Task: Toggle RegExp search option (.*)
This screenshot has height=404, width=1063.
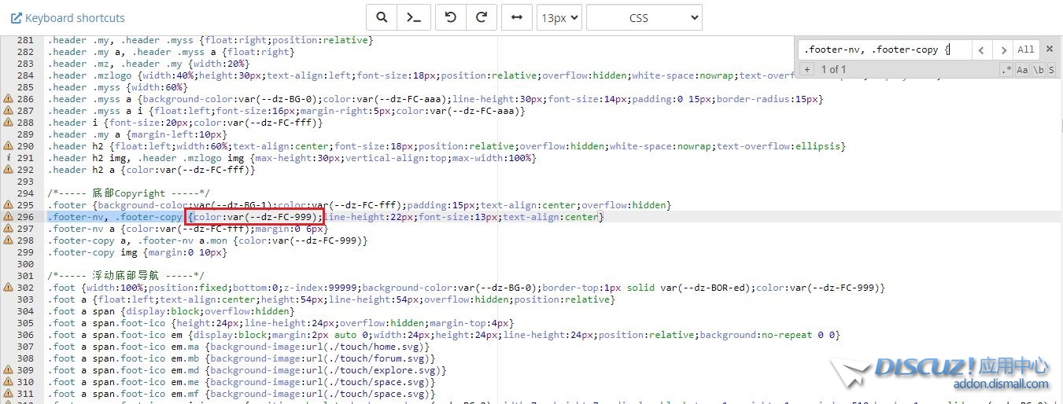Action: click(1006, 70)
